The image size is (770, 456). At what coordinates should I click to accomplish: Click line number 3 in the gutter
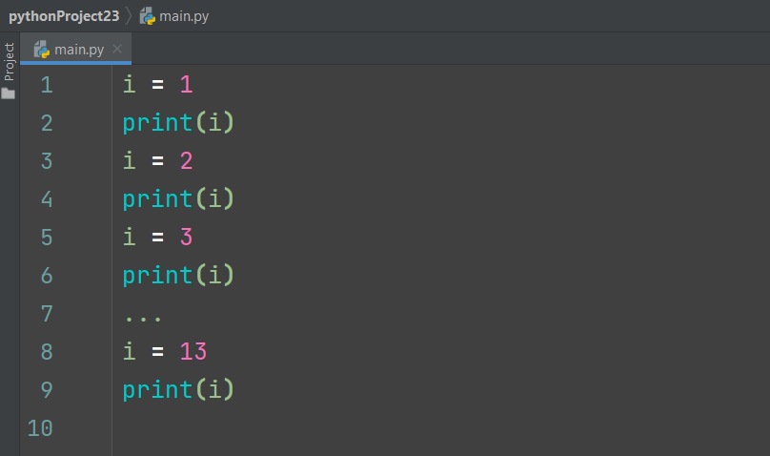[47, 160]
